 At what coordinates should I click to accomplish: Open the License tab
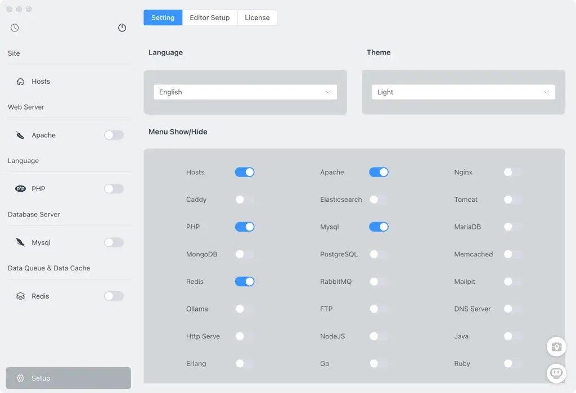pyautogui.click(x=257, y=18)
